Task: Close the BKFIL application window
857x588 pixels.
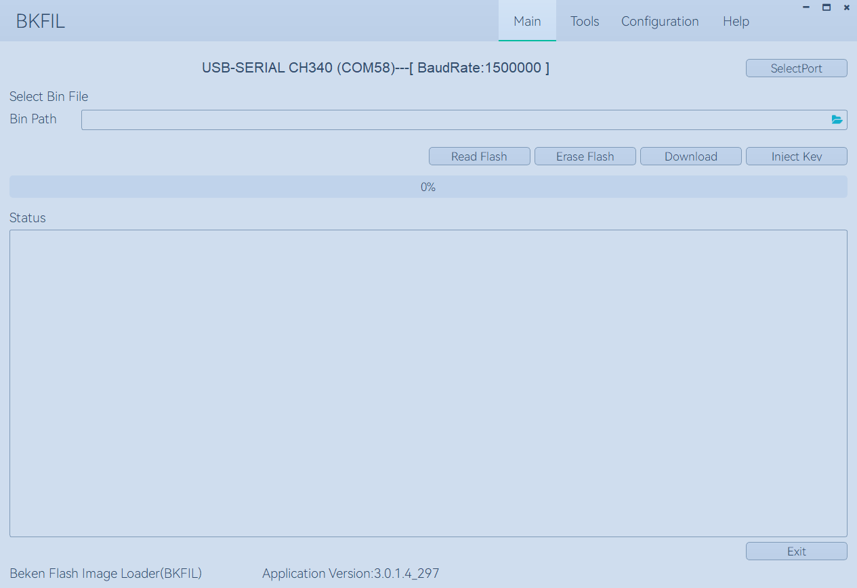Action: tap(846, 7)
